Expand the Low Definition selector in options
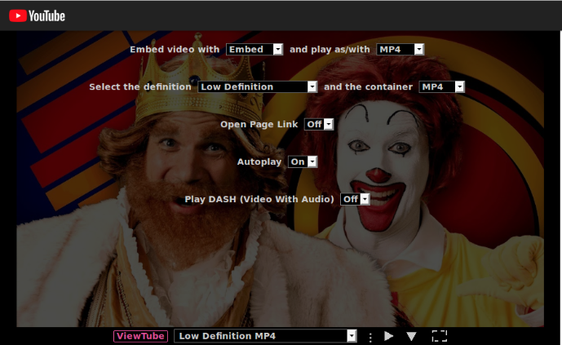Viewport: 562px width, 345px height. click(x=257, y=86)
